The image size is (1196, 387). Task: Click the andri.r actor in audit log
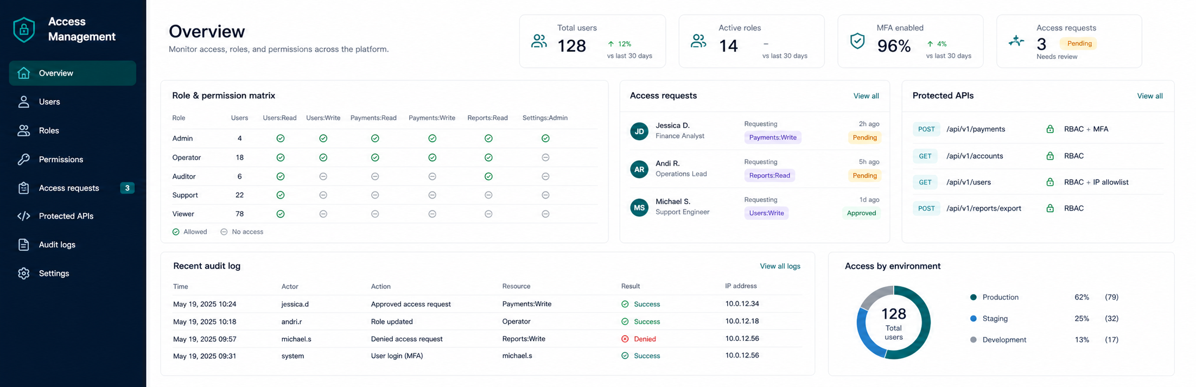291,321
